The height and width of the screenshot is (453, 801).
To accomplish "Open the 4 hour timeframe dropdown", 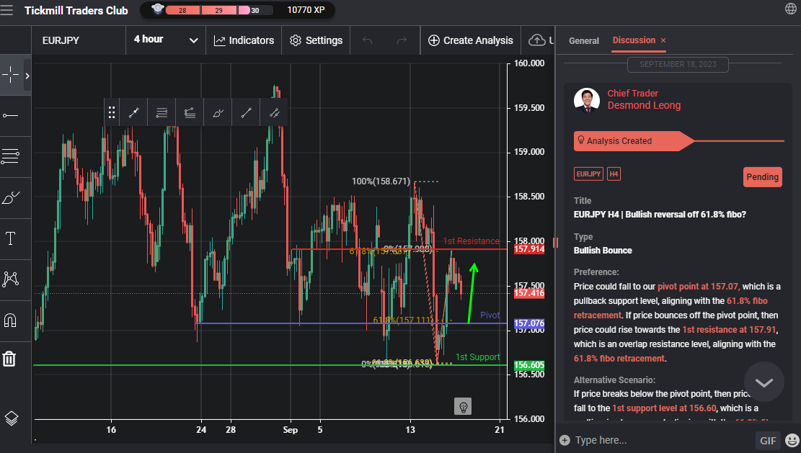I will point(166,40).
